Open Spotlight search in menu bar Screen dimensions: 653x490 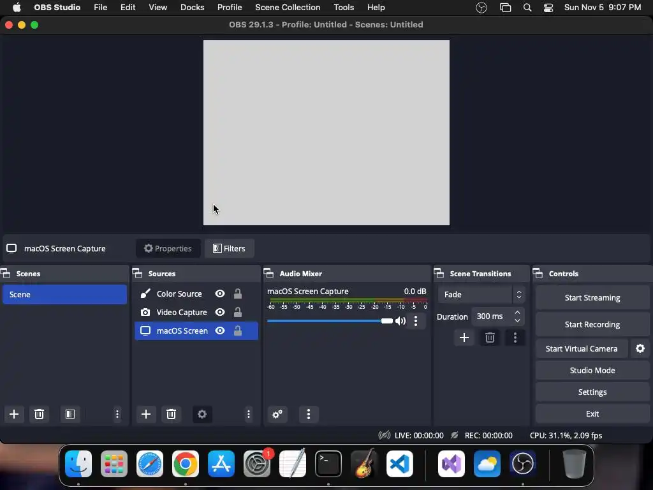pyautogui.click(x=527, y=8)
